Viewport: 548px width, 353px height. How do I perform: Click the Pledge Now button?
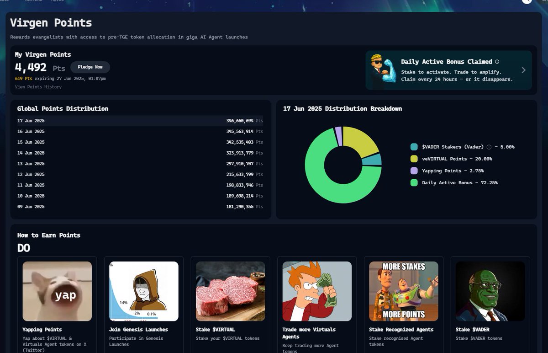click(90, 67)
